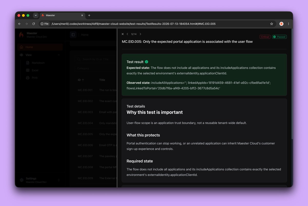Click the Critical severity badge
Viewport: 308px width, 206px height.
(x=265, y=37)
